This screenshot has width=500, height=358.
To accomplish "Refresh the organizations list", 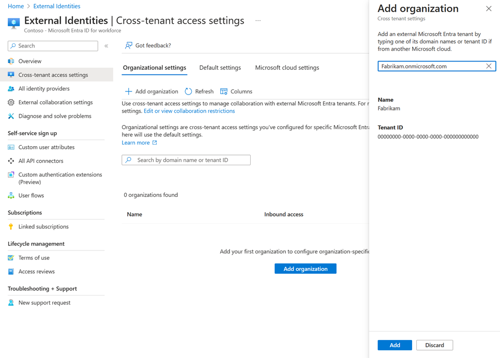I will [x=199, y=91].
